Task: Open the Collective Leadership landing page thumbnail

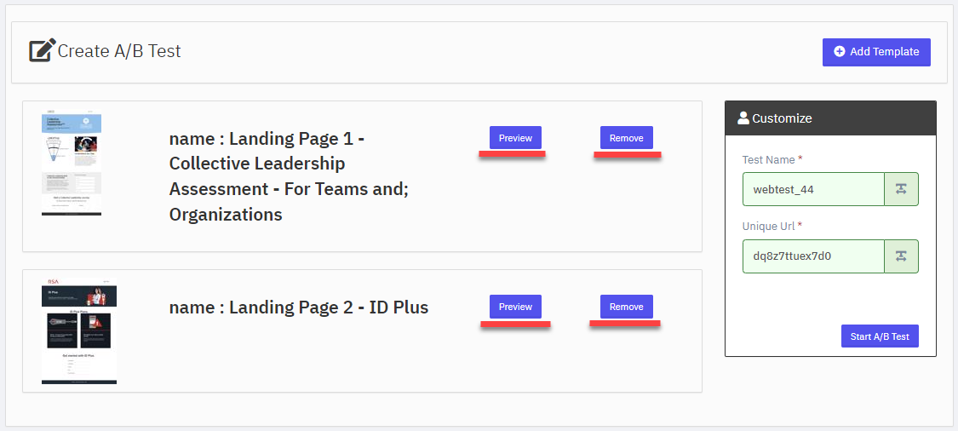Action: [x=72, y=164]
